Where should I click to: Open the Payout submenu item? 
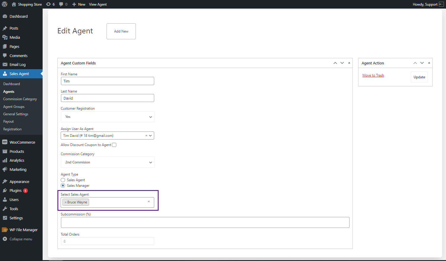pyautogui.click(x=9, y=121)
